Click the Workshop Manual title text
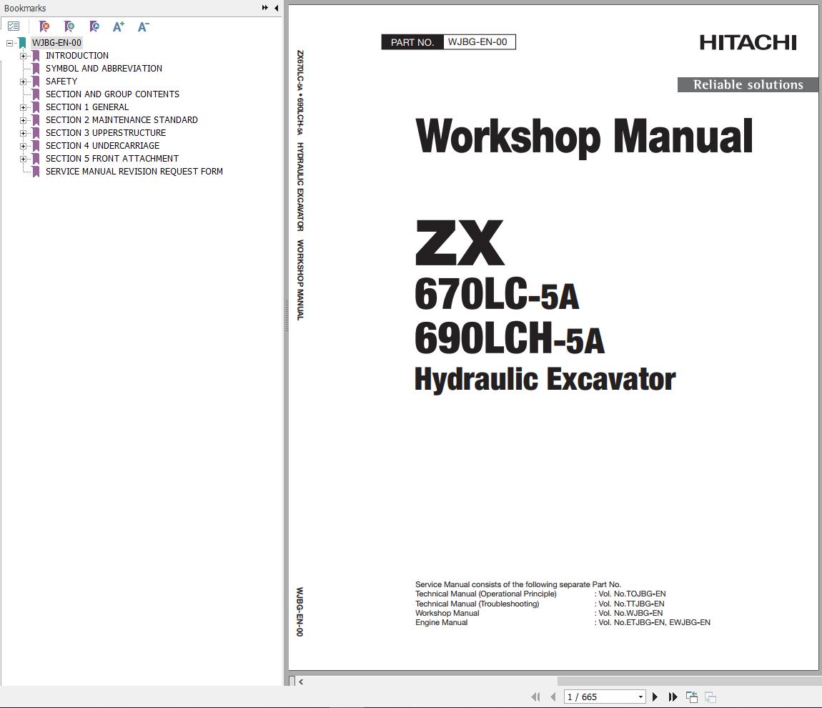The width and height of the screenshot is (822, 708). (x=584, y=137)
